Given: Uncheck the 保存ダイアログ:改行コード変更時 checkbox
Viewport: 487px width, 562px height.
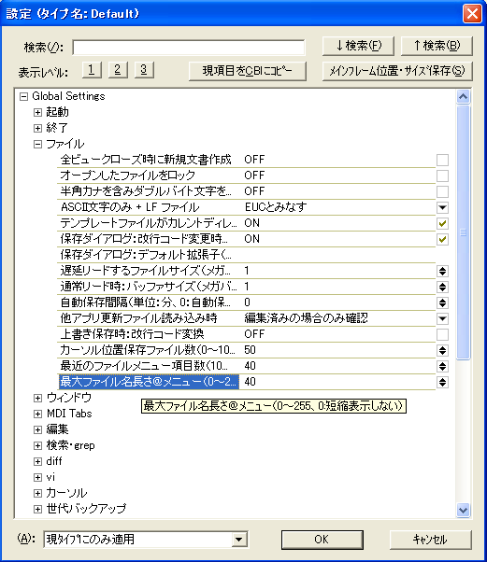Looking at the screenshot, I should [x=442, y=239].
